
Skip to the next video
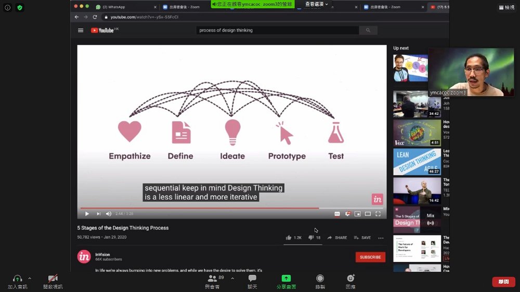pyautogui.click(x=98, y=214)
